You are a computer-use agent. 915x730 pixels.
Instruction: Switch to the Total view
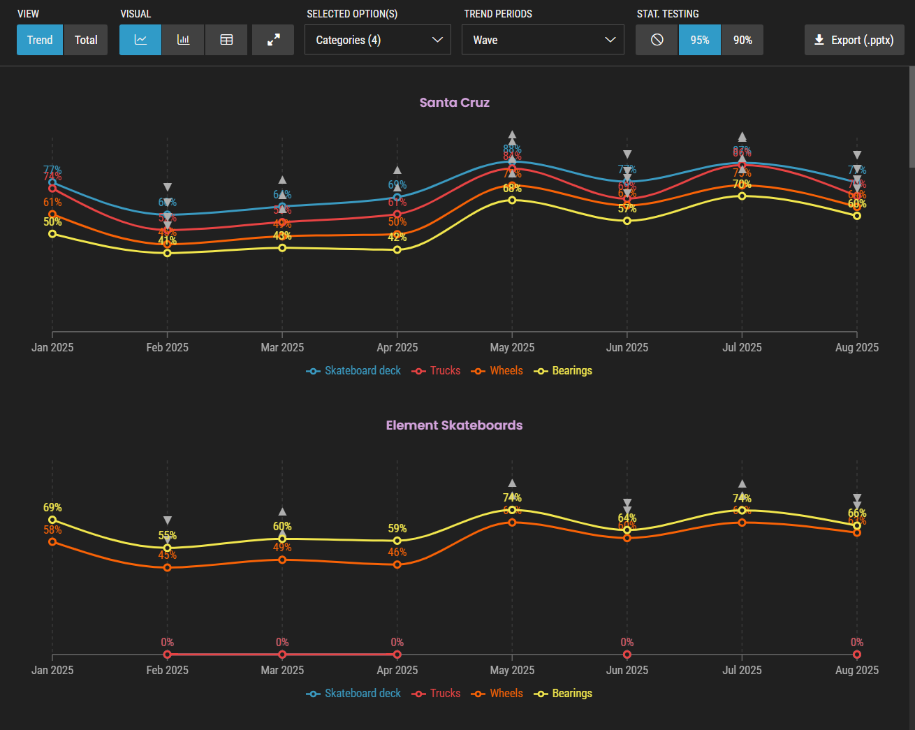pyautogui.click(x=86, y=40)
